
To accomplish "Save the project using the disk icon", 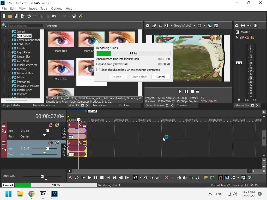I will tap(16, 16).
